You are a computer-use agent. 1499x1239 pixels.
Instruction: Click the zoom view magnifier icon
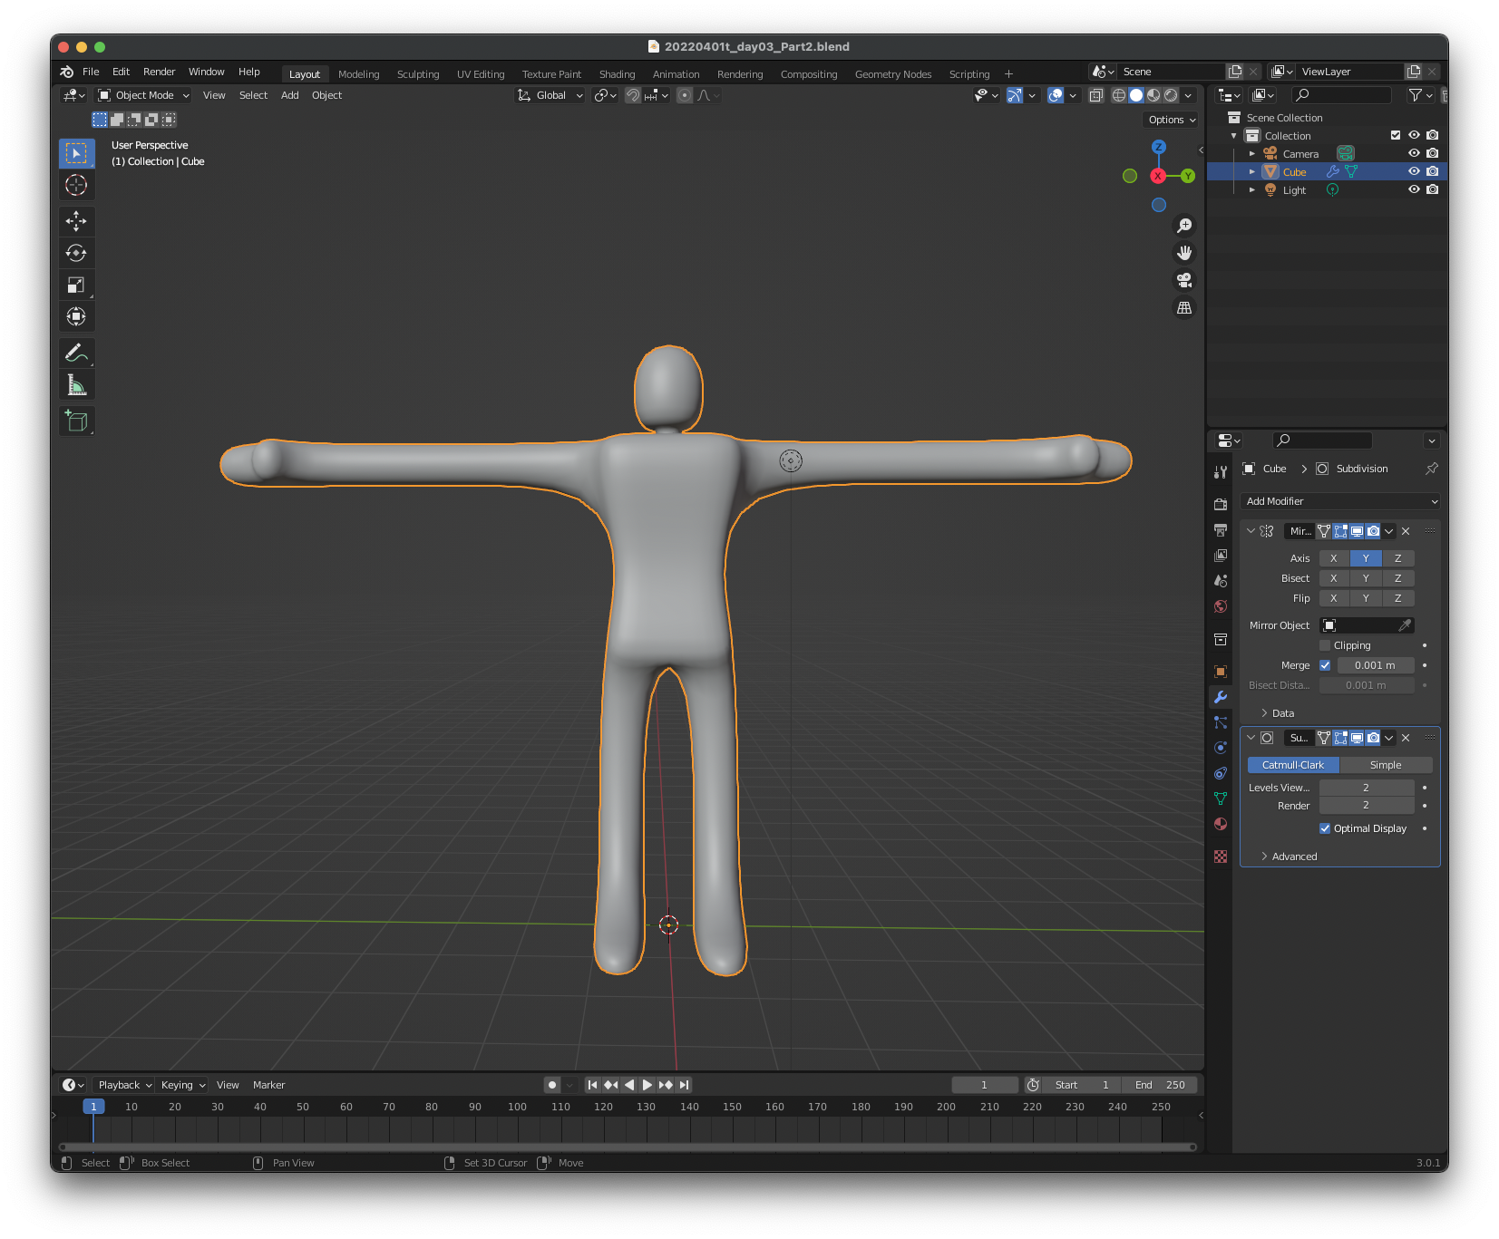(1184, 226)
